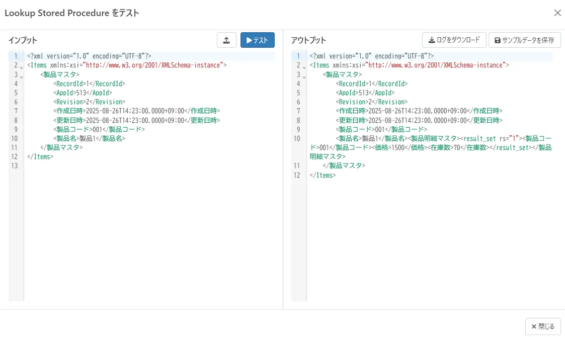Click the 製品コード line in input XML
The image size is (565, 337).
(x=99, y=129)
